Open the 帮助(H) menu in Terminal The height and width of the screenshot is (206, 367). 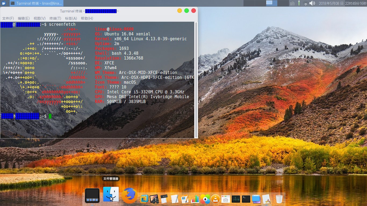point(87,18)
